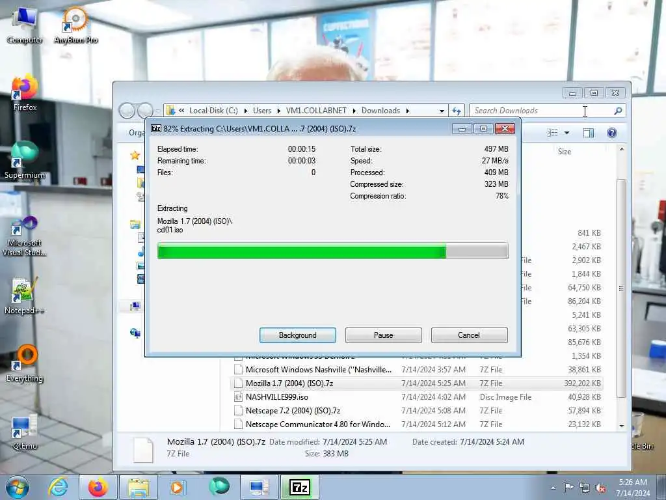Launch AnyBurn Pro from desktop
Viewport: 666px width, 500px height.
pyautogui.click(x=75, y=25)
